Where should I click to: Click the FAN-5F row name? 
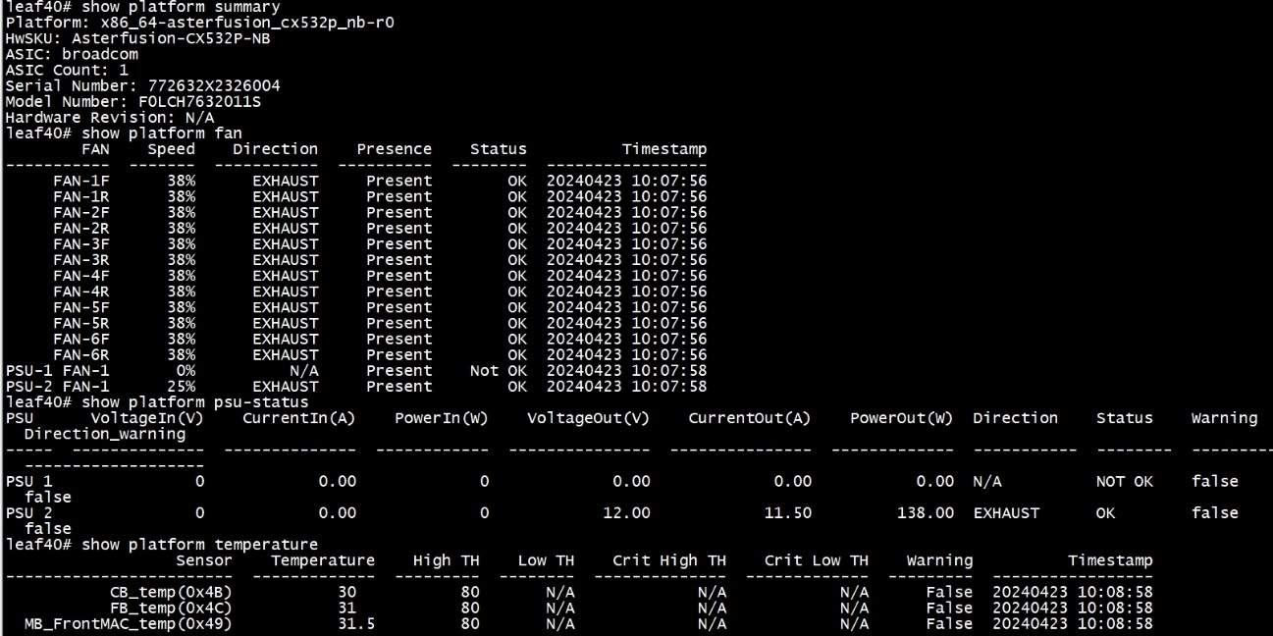click(x=81, y=307)
